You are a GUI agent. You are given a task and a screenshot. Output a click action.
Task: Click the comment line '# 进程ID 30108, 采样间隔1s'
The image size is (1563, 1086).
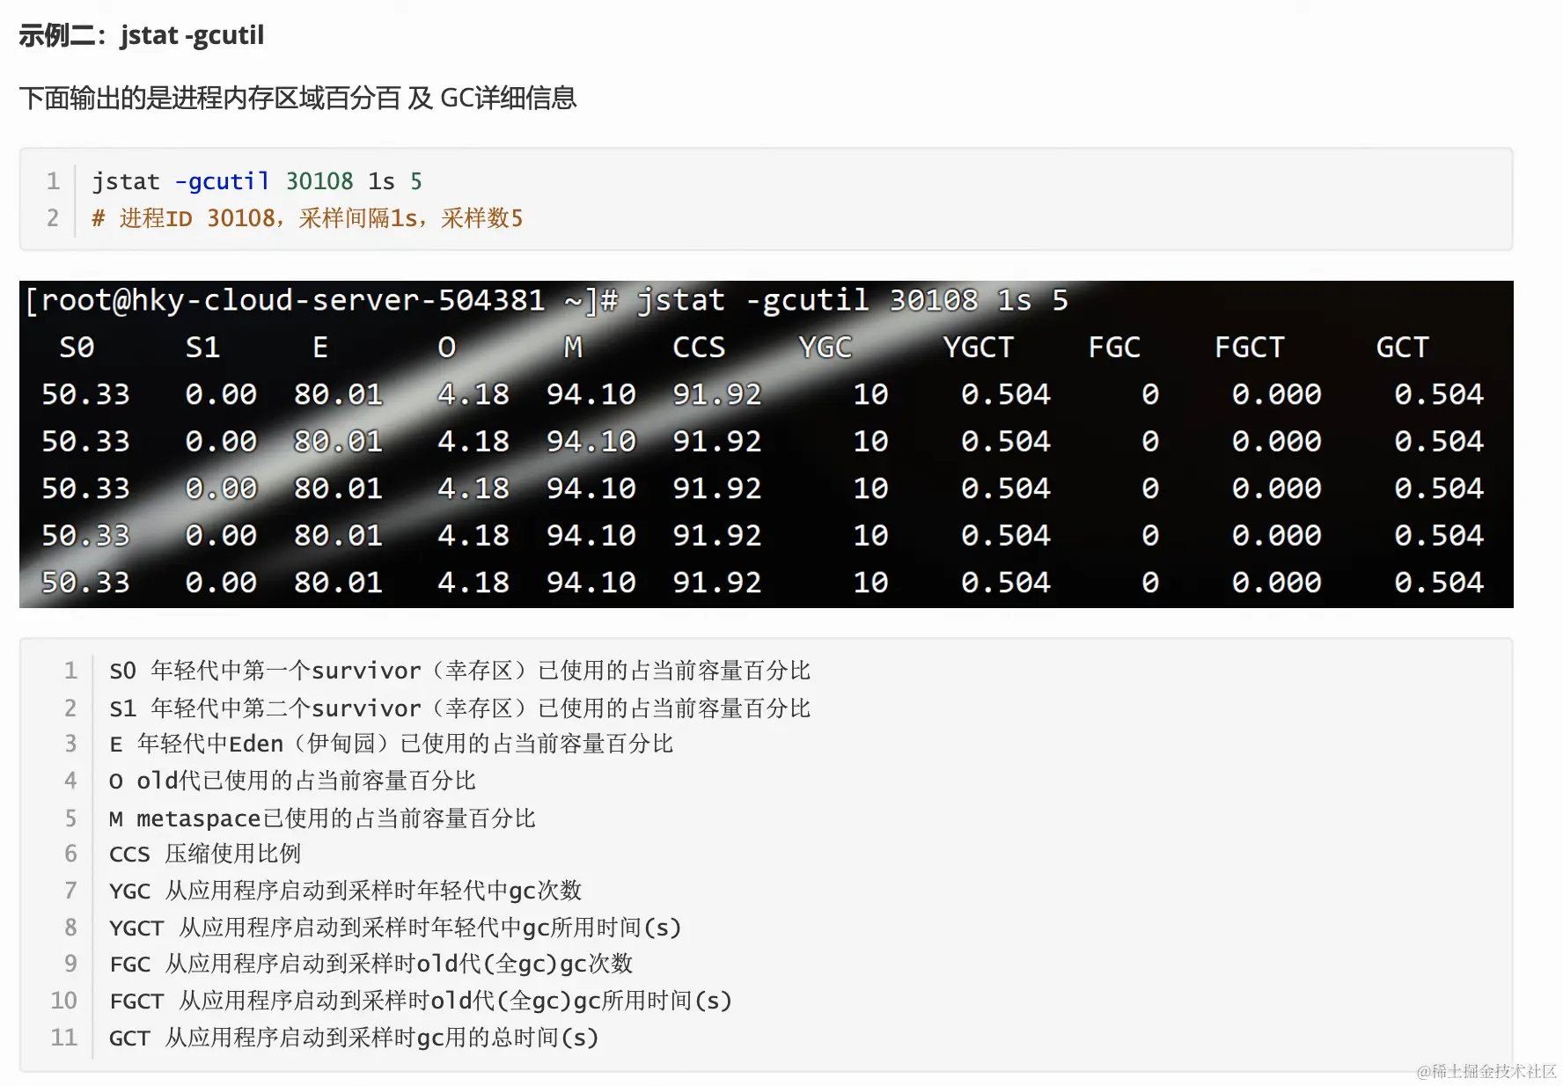click(308, 218)
